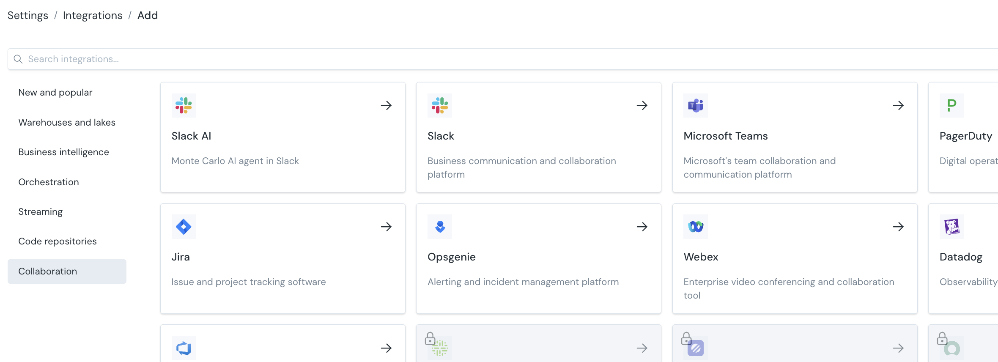Click the magnifying glass search icon
The image size is (998, 362).
(x=18, y=59)
